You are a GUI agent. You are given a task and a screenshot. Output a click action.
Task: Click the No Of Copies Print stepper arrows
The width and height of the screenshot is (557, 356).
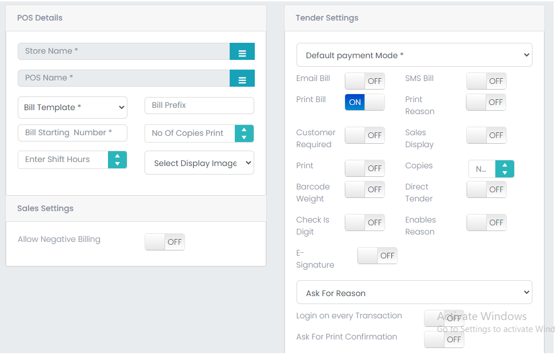[x=244, y=133]
